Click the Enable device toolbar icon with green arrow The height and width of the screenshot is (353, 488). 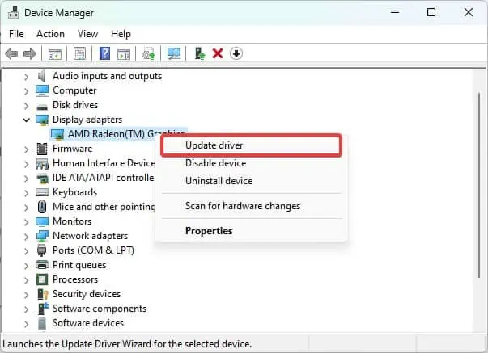coord(200,53)
